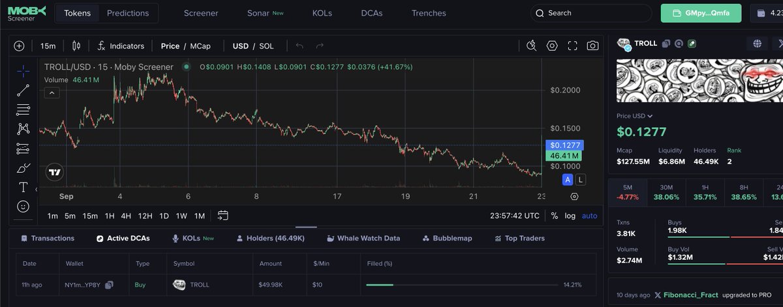
Task: Set chart currency to SOL
Action: pos(266,46)
